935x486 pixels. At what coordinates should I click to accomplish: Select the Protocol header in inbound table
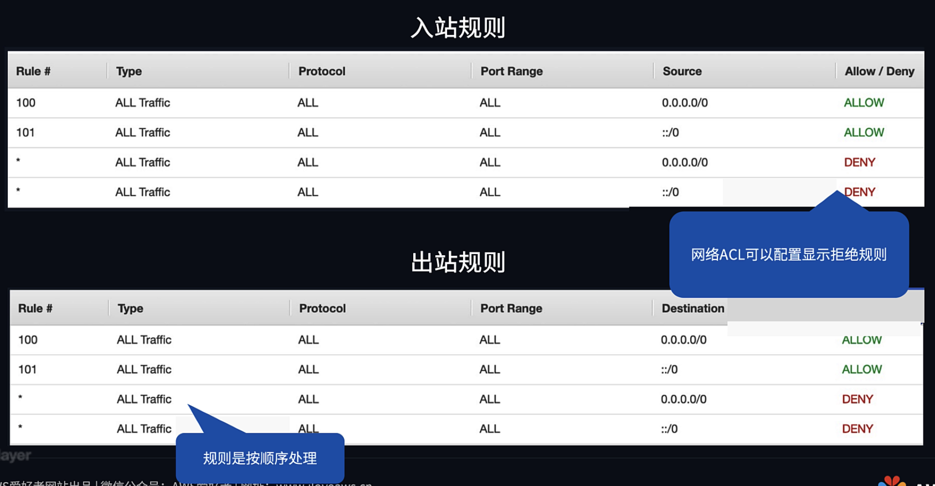click(x=322, y=71)
